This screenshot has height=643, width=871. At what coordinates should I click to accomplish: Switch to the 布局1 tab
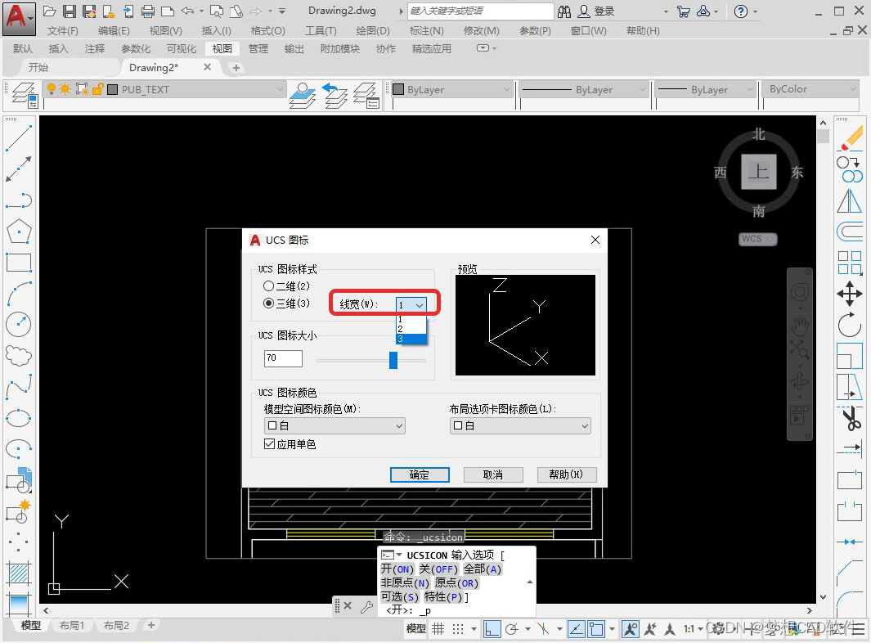coord(72,625)
